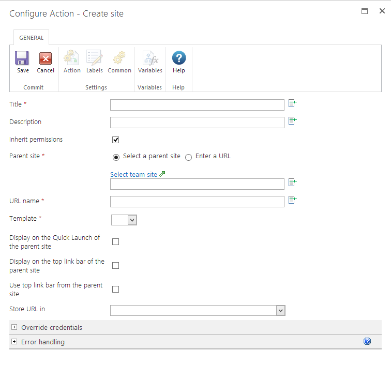The image size is (391, 365).
Task: Open the Action settings icon
Action: 72,58
